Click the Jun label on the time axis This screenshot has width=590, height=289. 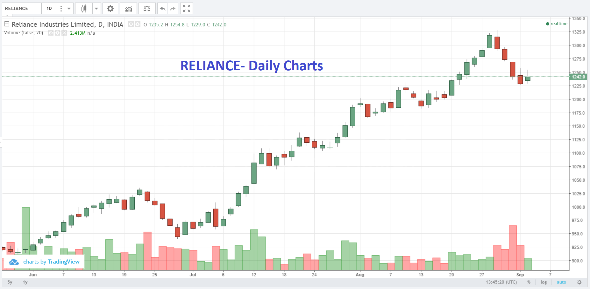coord(33,275)
